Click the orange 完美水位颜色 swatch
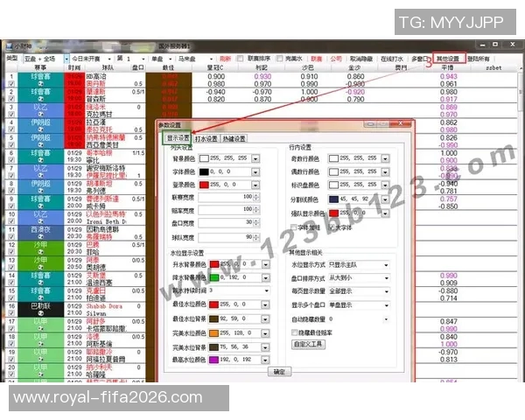This screenshot has width=525, height=420. (214, 333)
